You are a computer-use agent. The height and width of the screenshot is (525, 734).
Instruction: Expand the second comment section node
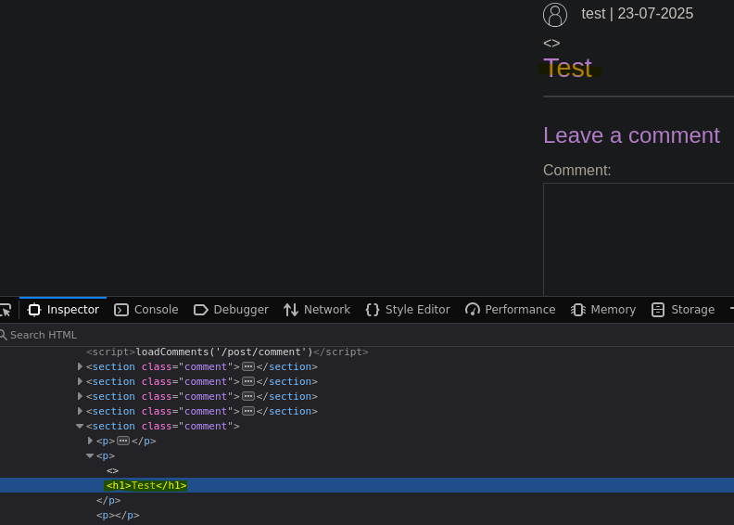tap(80, 381)
